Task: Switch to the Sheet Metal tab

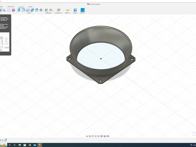Action: tap(11, 7)
